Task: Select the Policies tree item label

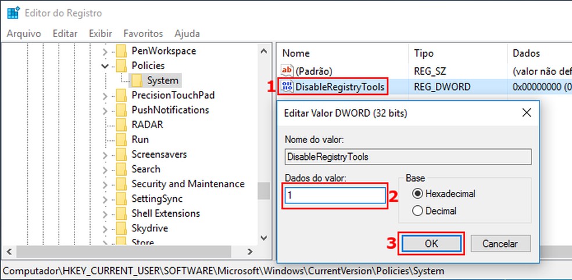Action: [x=148, y=66]
